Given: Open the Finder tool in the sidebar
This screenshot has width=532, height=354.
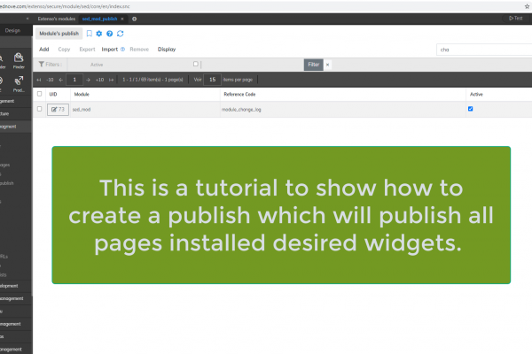Looking at the screenshot, I should pyautogui.click(x=19, y=61).
